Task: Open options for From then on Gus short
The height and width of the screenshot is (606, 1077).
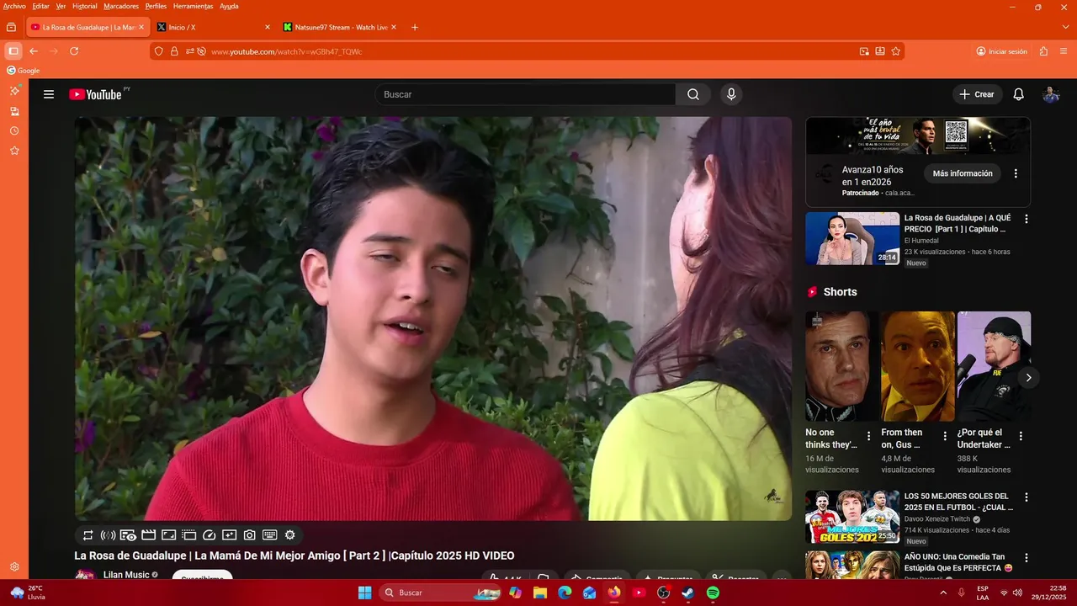Action: 945,436
